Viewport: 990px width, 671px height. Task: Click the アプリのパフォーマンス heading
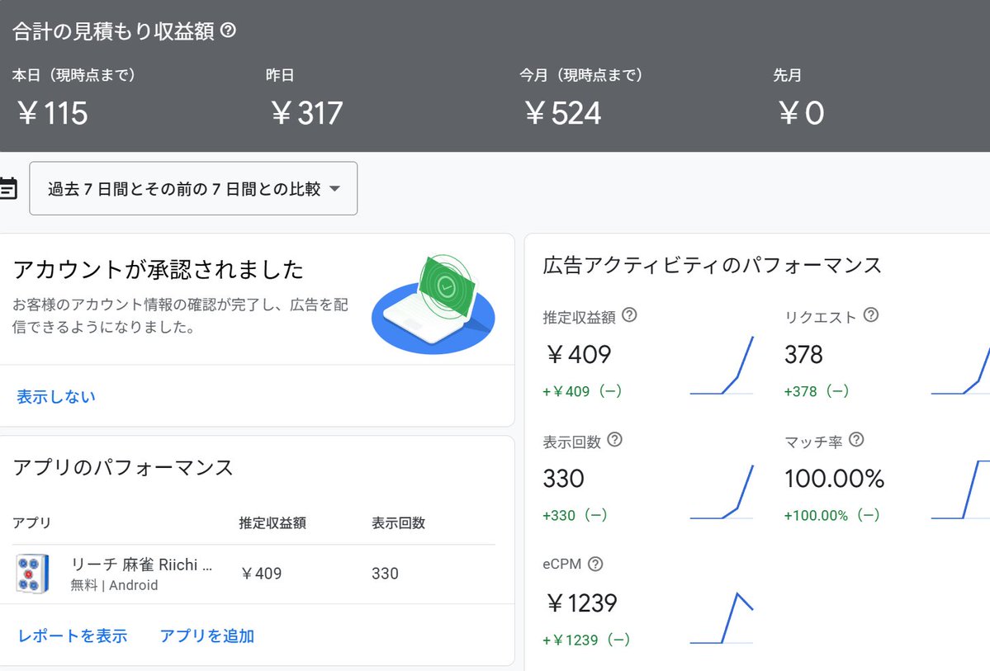coord(123,468)
